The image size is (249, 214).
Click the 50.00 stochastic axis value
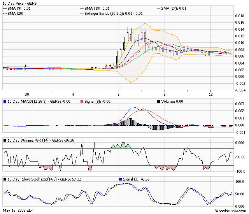240,194
